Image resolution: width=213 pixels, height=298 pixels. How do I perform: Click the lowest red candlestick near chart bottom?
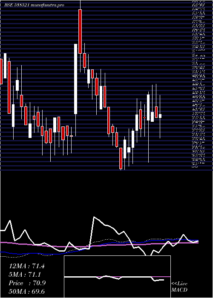point(121,158)
